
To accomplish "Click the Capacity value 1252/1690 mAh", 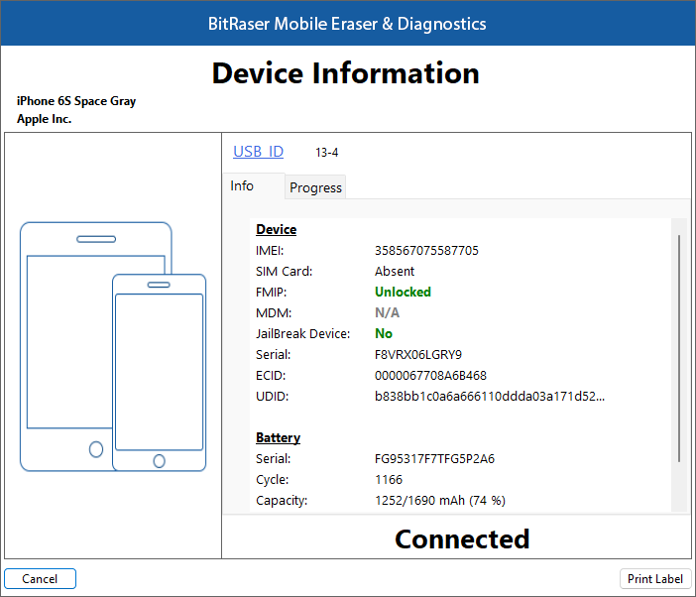I will 440,500.
